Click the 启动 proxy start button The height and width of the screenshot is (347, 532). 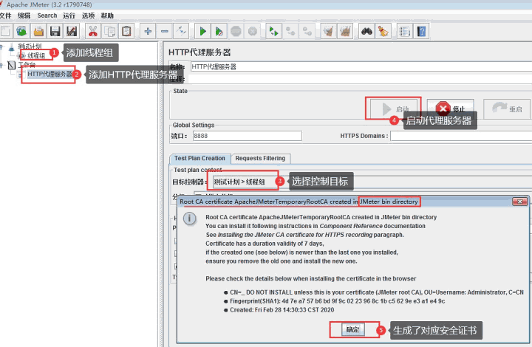(x=394, y=109)
